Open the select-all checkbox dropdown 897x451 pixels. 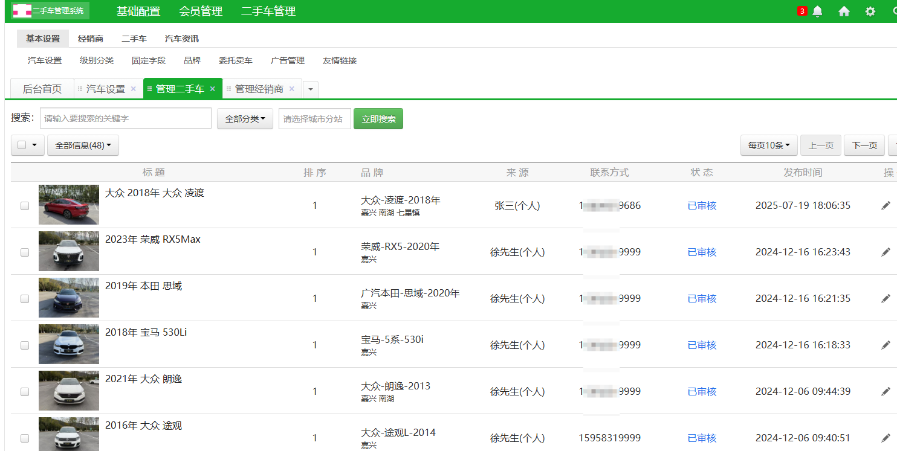click(28, 146)
